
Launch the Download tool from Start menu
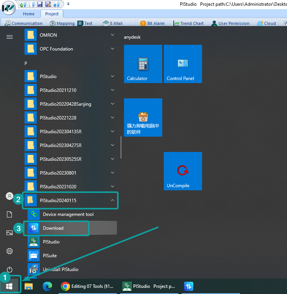53,228
